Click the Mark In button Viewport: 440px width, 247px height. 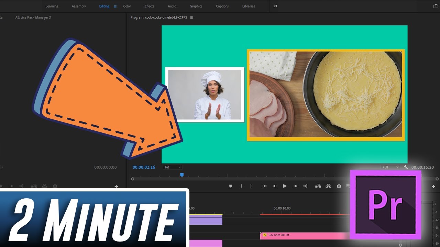coord(242,186)
